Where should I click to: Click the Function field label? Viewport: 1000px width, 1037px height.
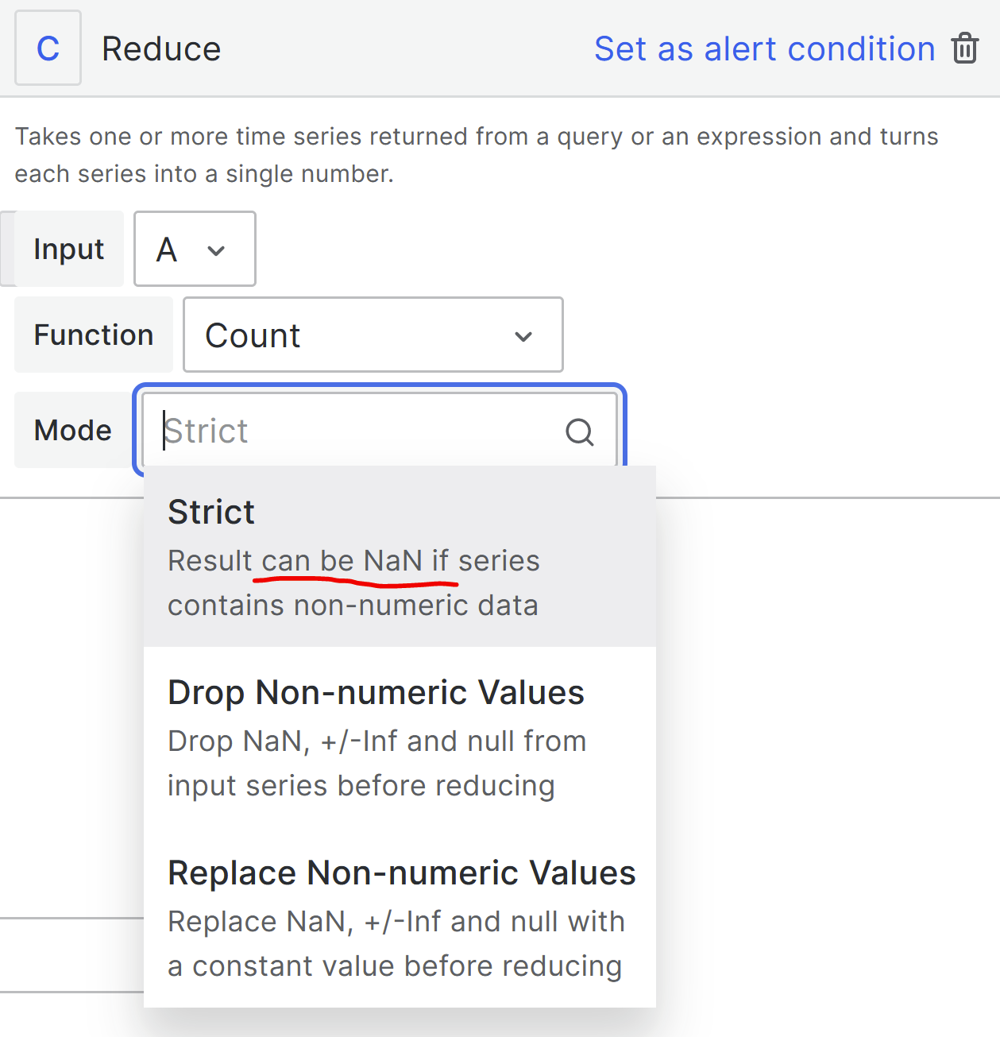point(94,335)
